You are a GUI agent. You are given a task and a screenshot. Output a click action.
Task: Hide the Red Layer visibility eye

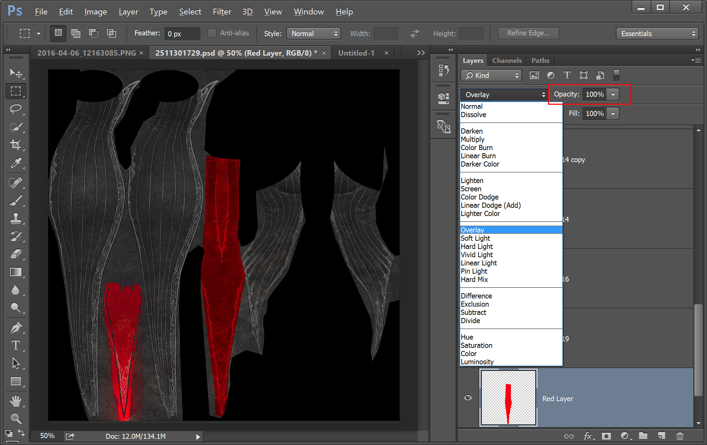[468, 398]
